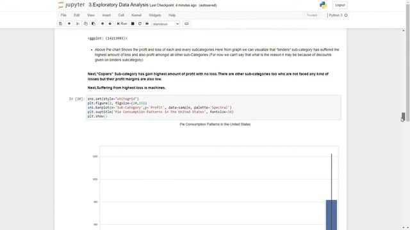This screenshot has width=410, height=230.
Task: Click the chart title Pie Consumption Patterns
Action: click(215, 124)
